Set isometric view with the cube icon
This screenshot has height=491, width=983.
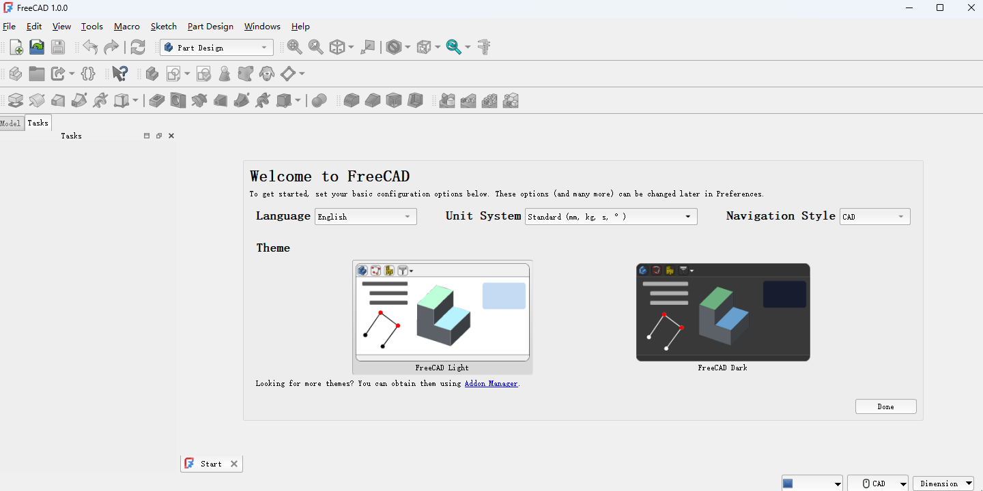click(x=337, y=47)
